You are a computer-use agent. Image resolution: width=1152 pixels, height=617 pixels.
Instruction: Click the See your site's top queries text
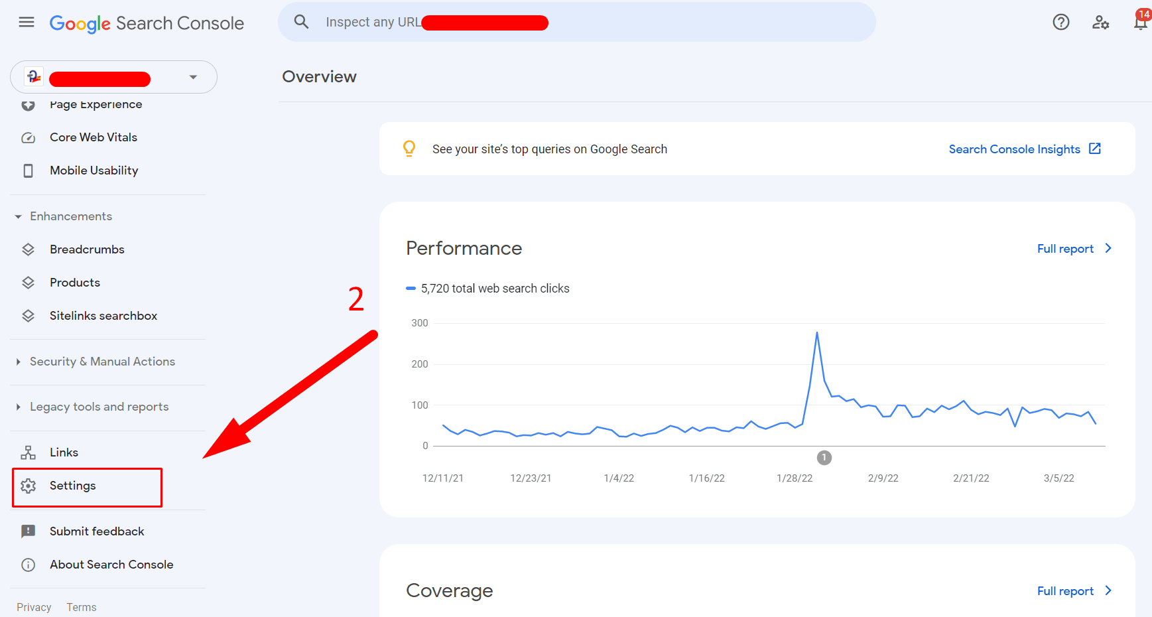(x=550, y=149)
